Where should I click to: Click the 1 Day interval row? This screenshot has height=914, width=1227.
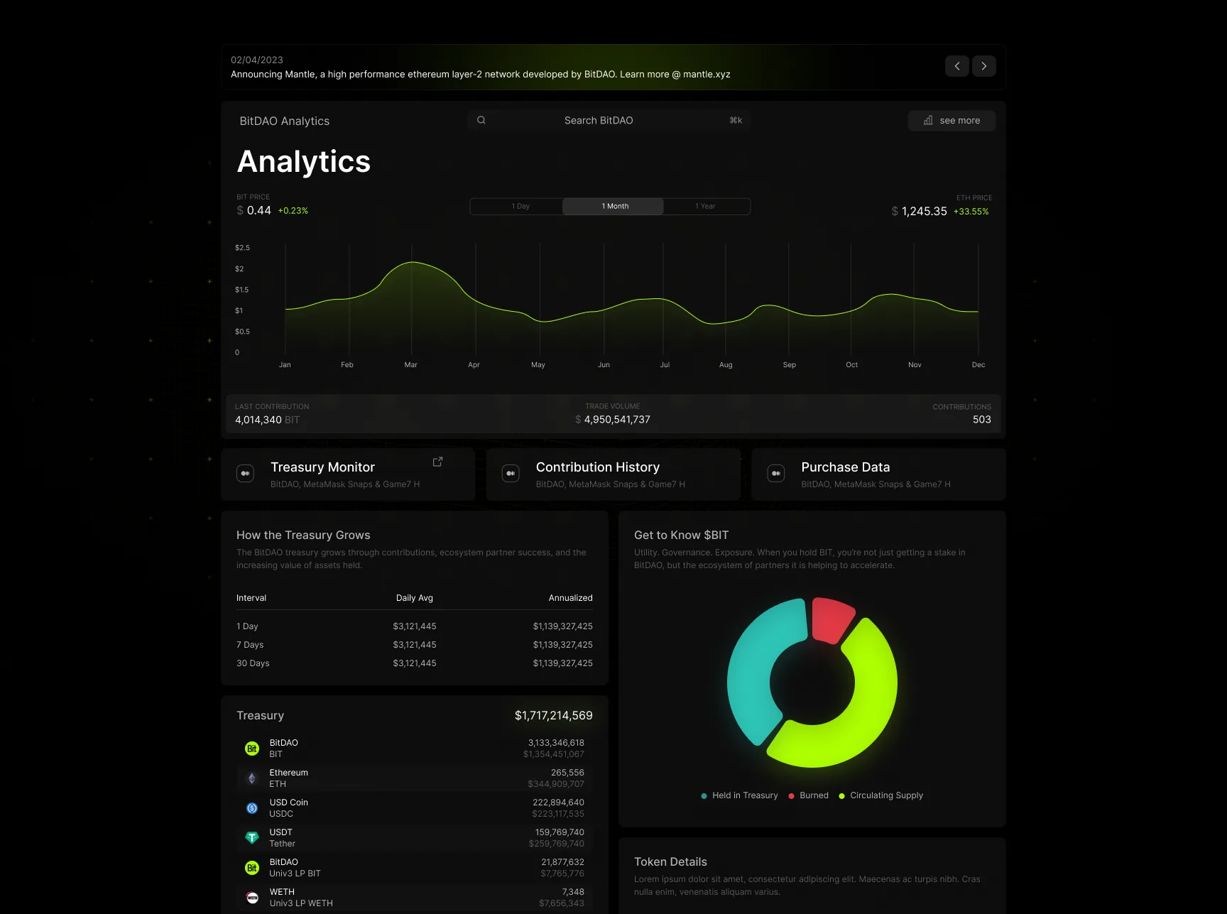(415, 626)
